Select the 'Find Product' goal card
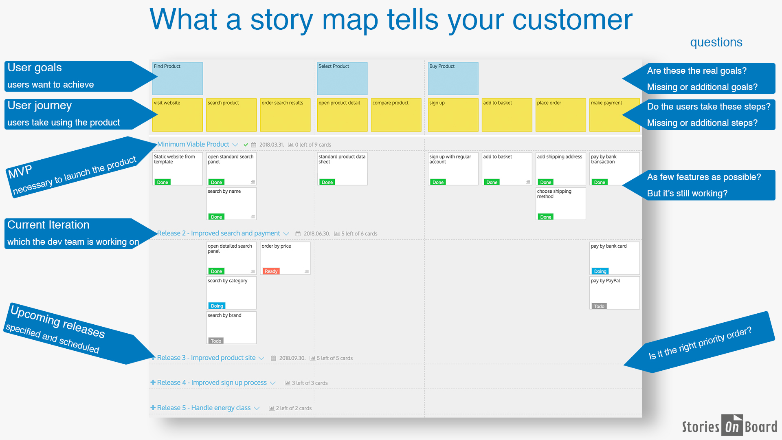 click(177, 79)
